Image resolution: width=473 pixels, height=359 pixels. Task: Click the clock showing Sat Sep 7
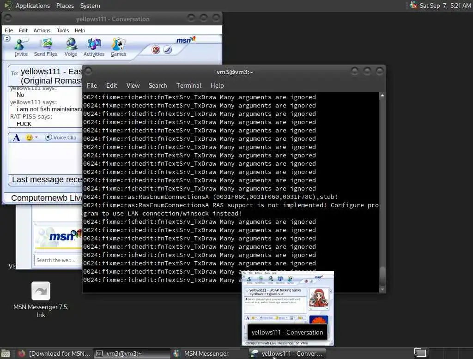(445, 6)
